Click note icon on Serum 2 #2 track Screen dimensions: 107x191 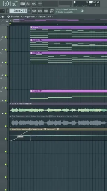(2, 50)
